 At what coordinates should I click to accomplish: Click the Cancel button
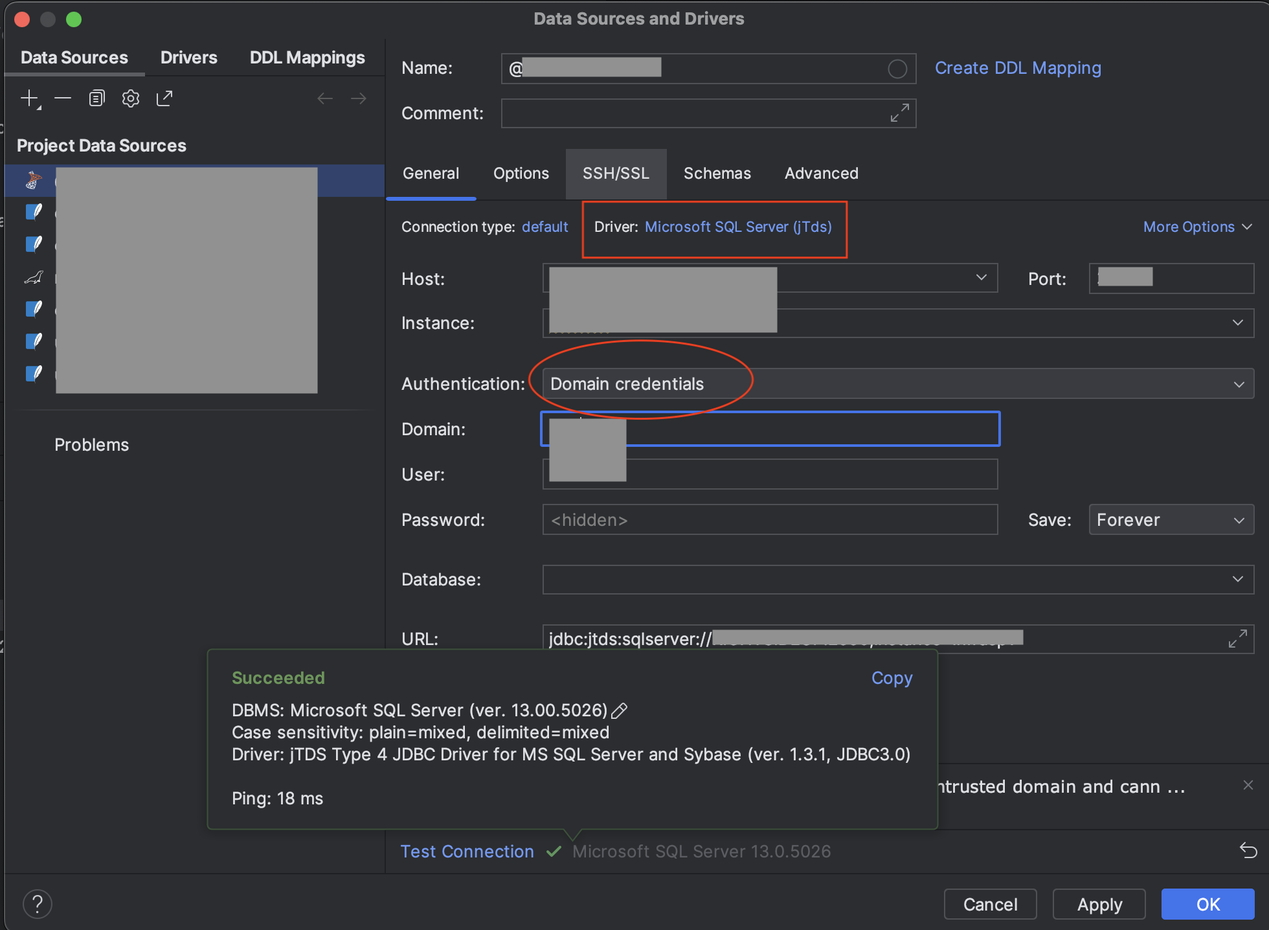990,904
